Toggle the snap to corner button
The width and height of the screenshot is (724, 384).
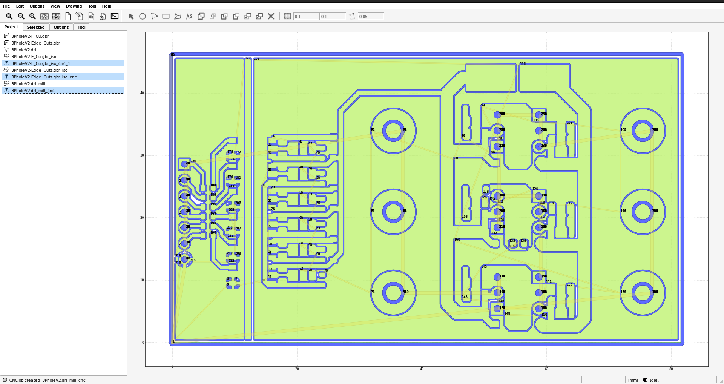click(352, 16)
